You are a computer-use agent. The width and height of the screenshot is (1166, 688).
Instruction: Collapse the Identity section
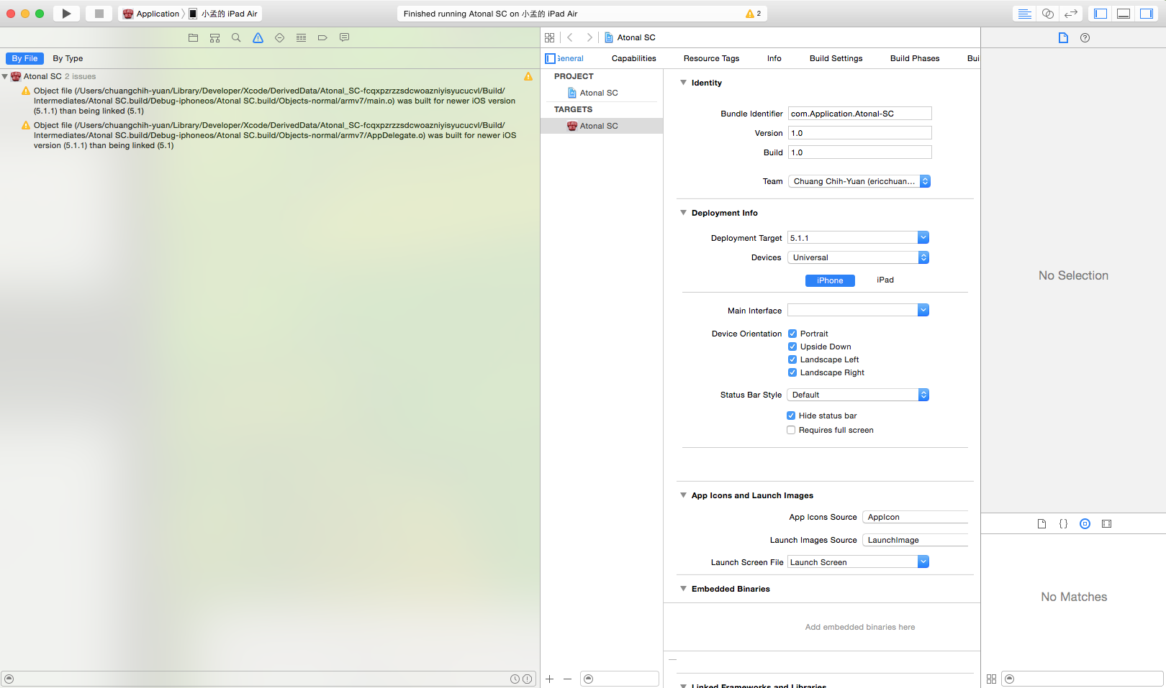click(x=683, y=83)
